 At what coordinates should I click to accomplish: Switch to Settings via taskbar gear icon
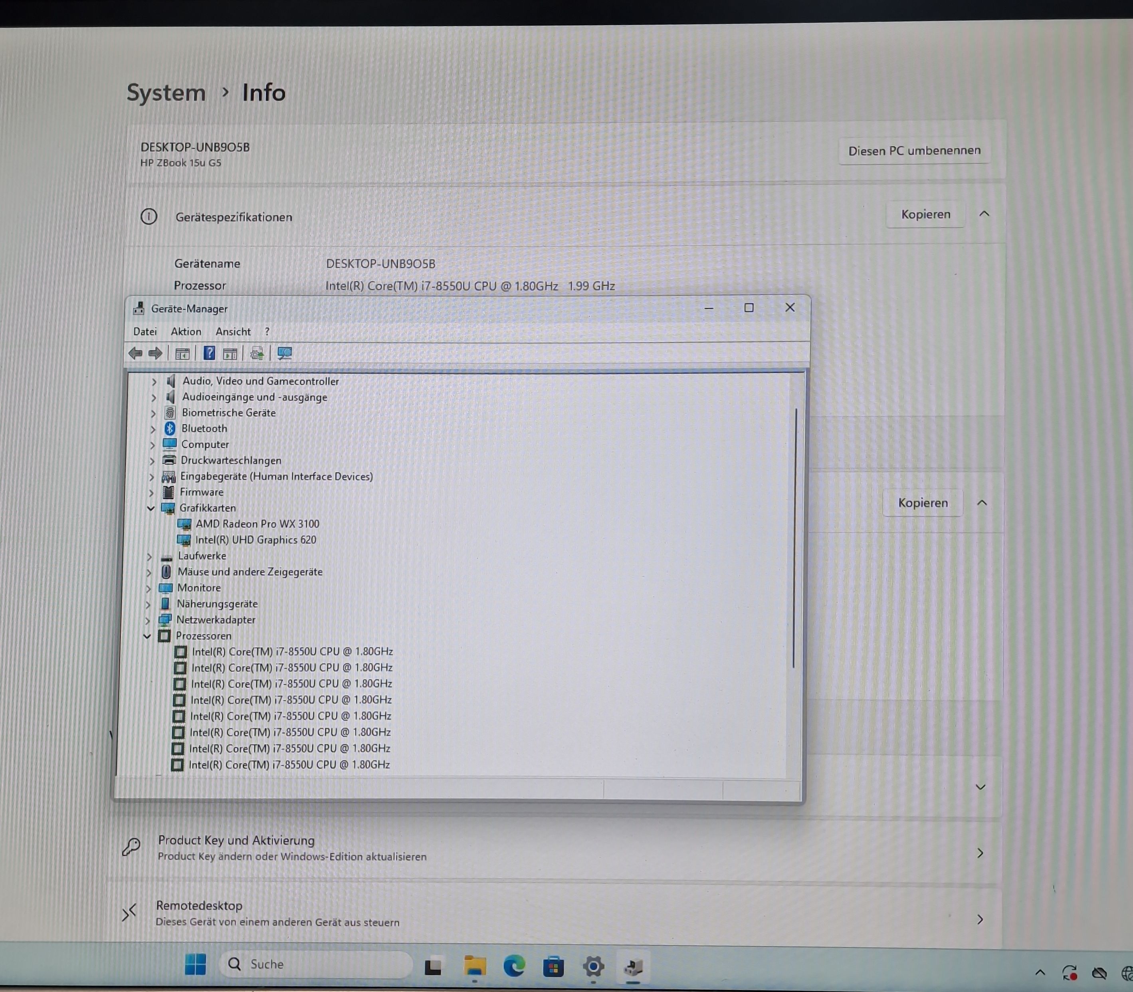coord(593,967)
